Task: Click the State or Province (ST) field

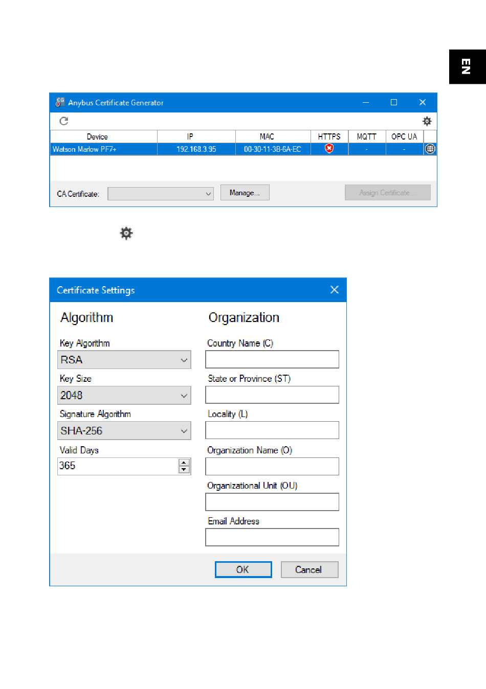Action: coord(272,395)
